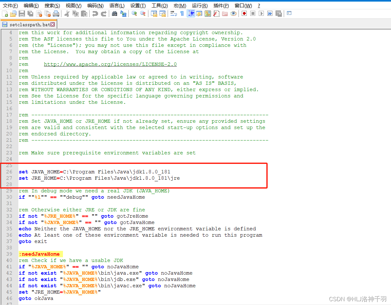
Task: Select line number 26 in the margin
Action: (x=9, y=171)
